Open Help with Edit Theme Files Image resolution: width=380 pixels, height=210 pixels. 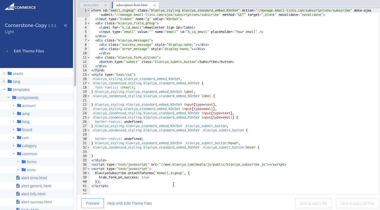click(x=129, y=203)
